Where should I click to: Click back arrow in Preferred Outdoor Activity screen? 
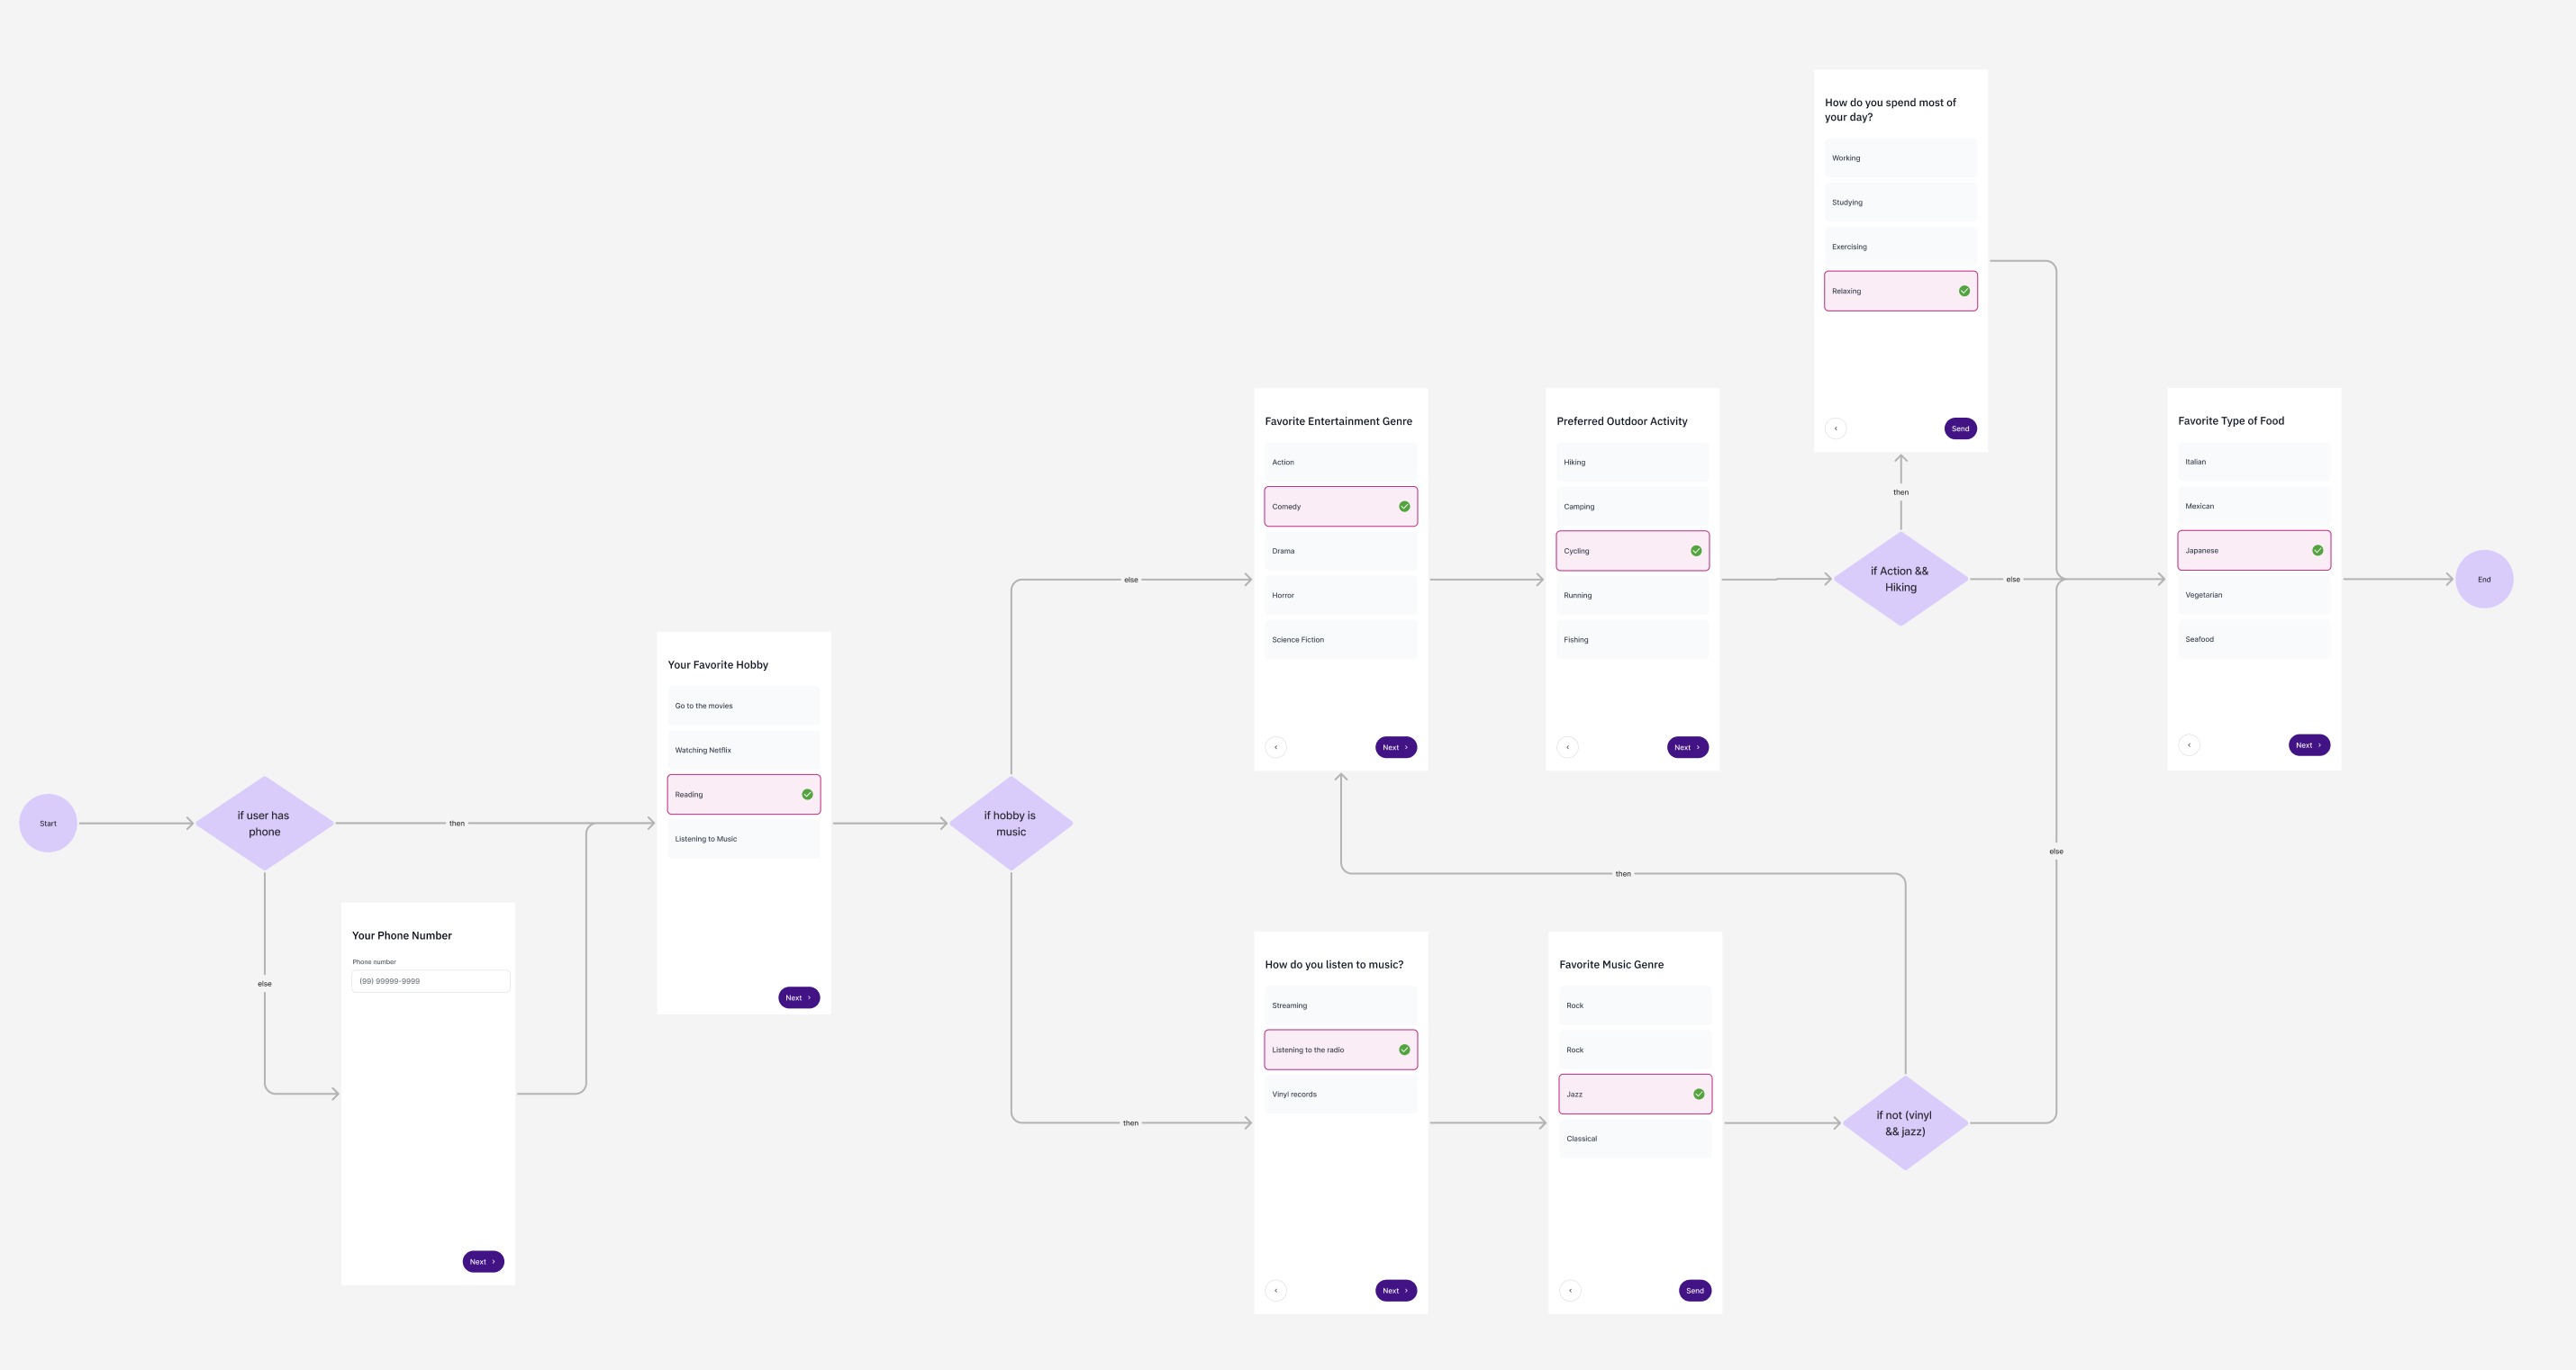pyautogui.click(x=1568, y=747)
